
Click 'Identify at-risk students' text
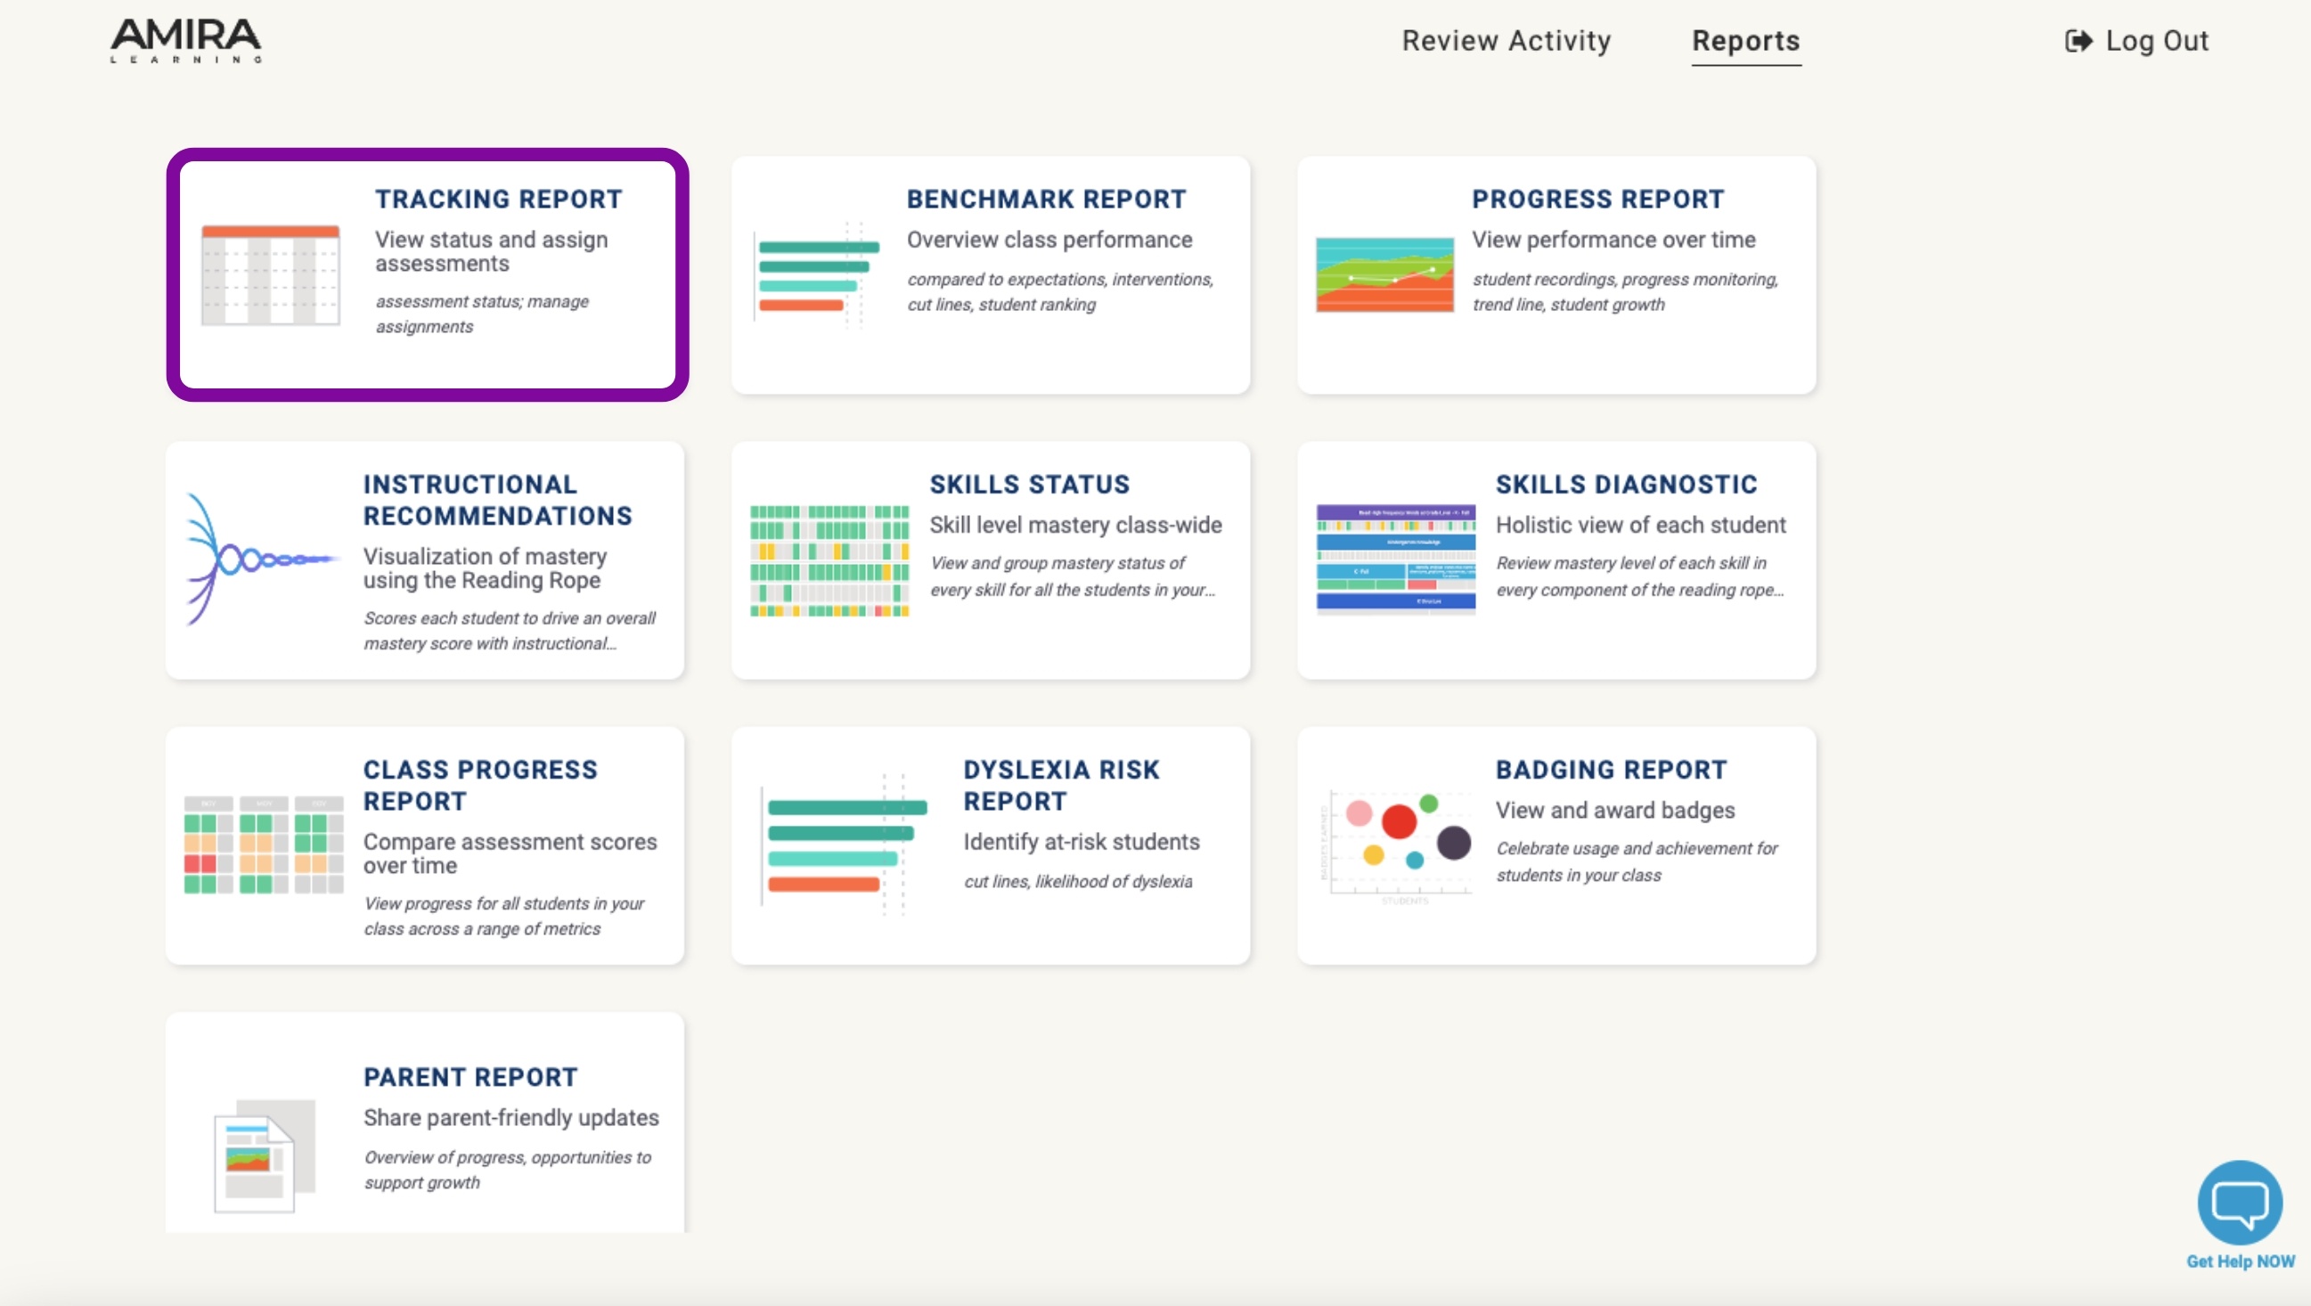[x=1081, y=841]
